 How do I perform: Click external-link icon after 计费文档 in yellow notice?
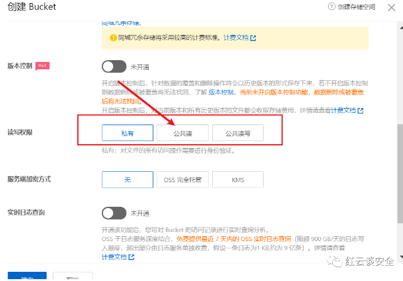coord(253,37)
